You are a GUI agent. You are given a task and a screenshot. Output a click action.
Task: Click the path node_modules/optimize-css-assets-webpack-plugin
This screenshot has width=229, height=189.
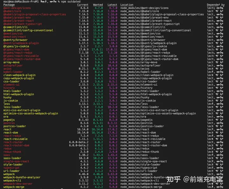coord(158,114)
